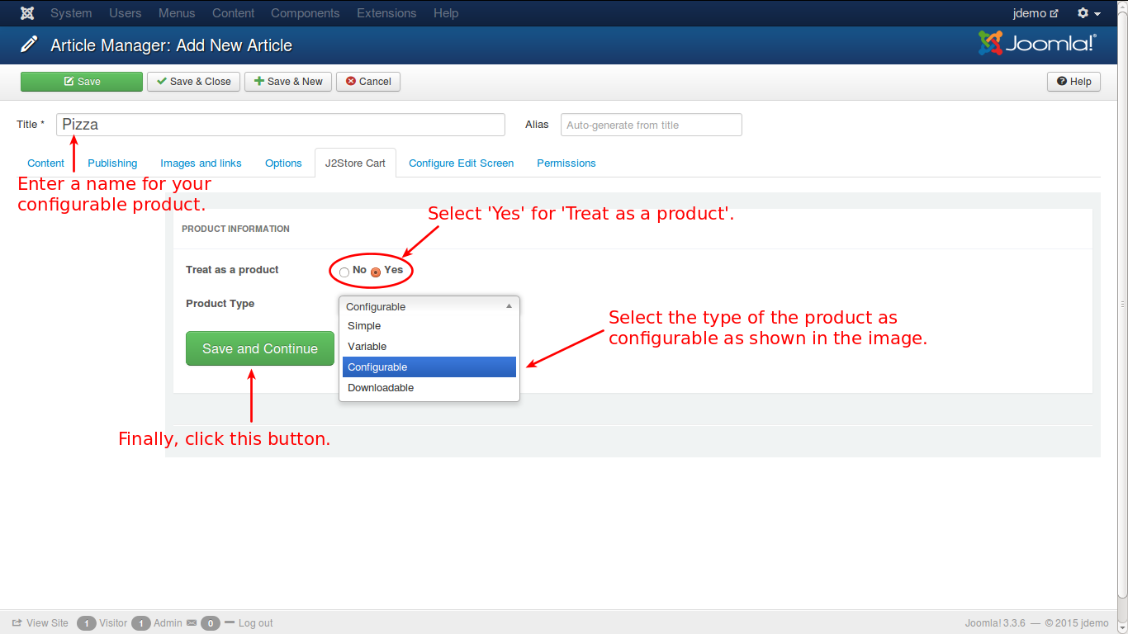Click the pencil edit icon beside page title
Screen dimensions: 1128x634
coord(29,45)
